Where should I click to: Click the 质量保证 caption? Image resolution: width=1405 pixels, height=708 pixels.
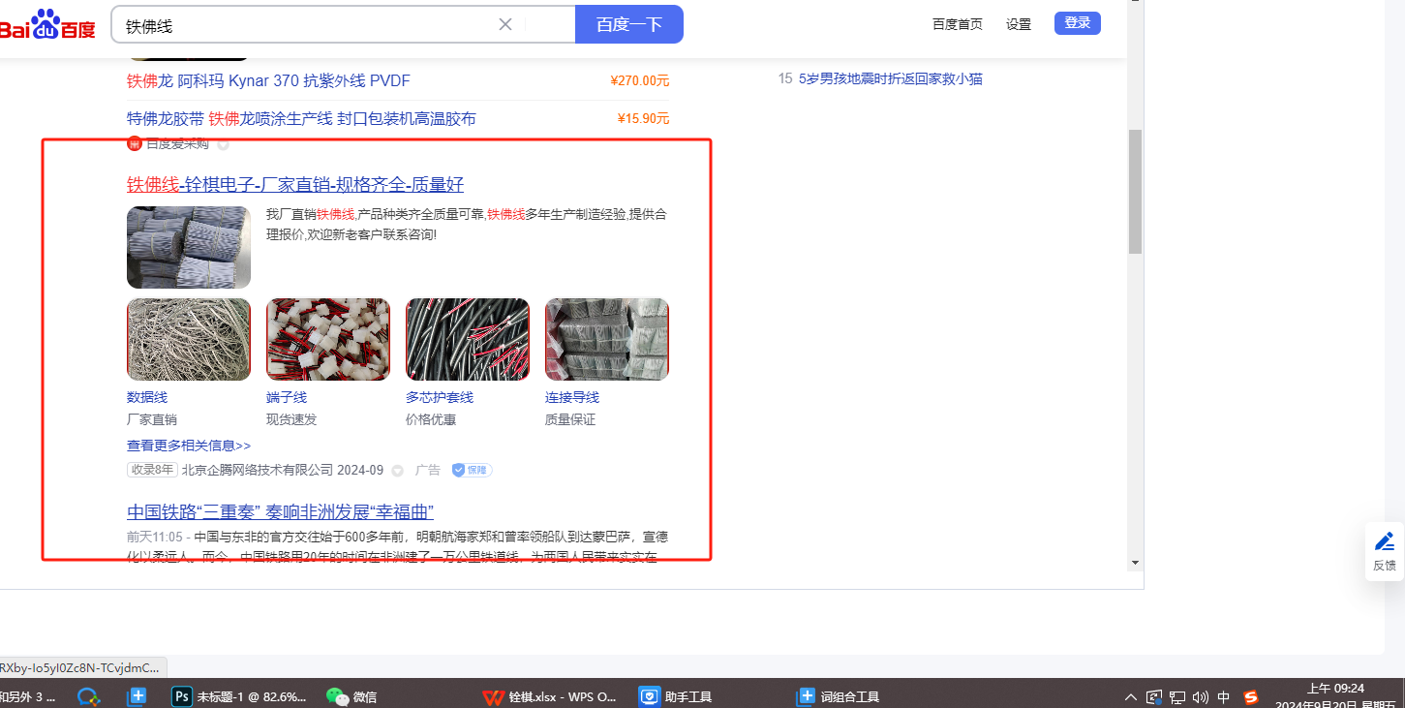point(570,419)
